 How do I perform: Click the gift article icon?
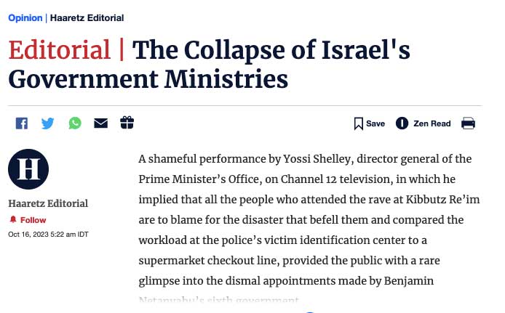coord(127,123)
